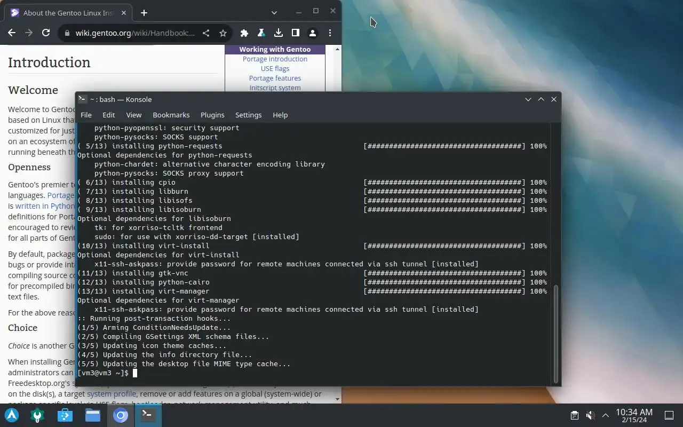683x427 pixels.
Task: Open Konsole Bookmarks menu
Action: point(171,115)
